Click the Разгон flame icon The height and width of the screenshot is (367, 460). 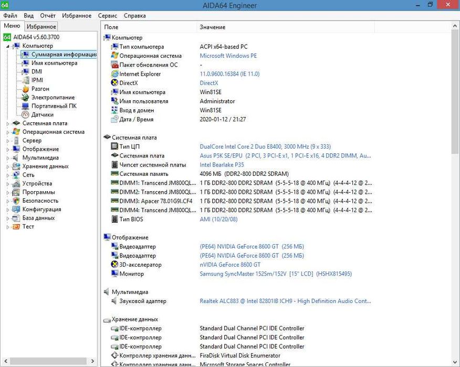point(26,89)
